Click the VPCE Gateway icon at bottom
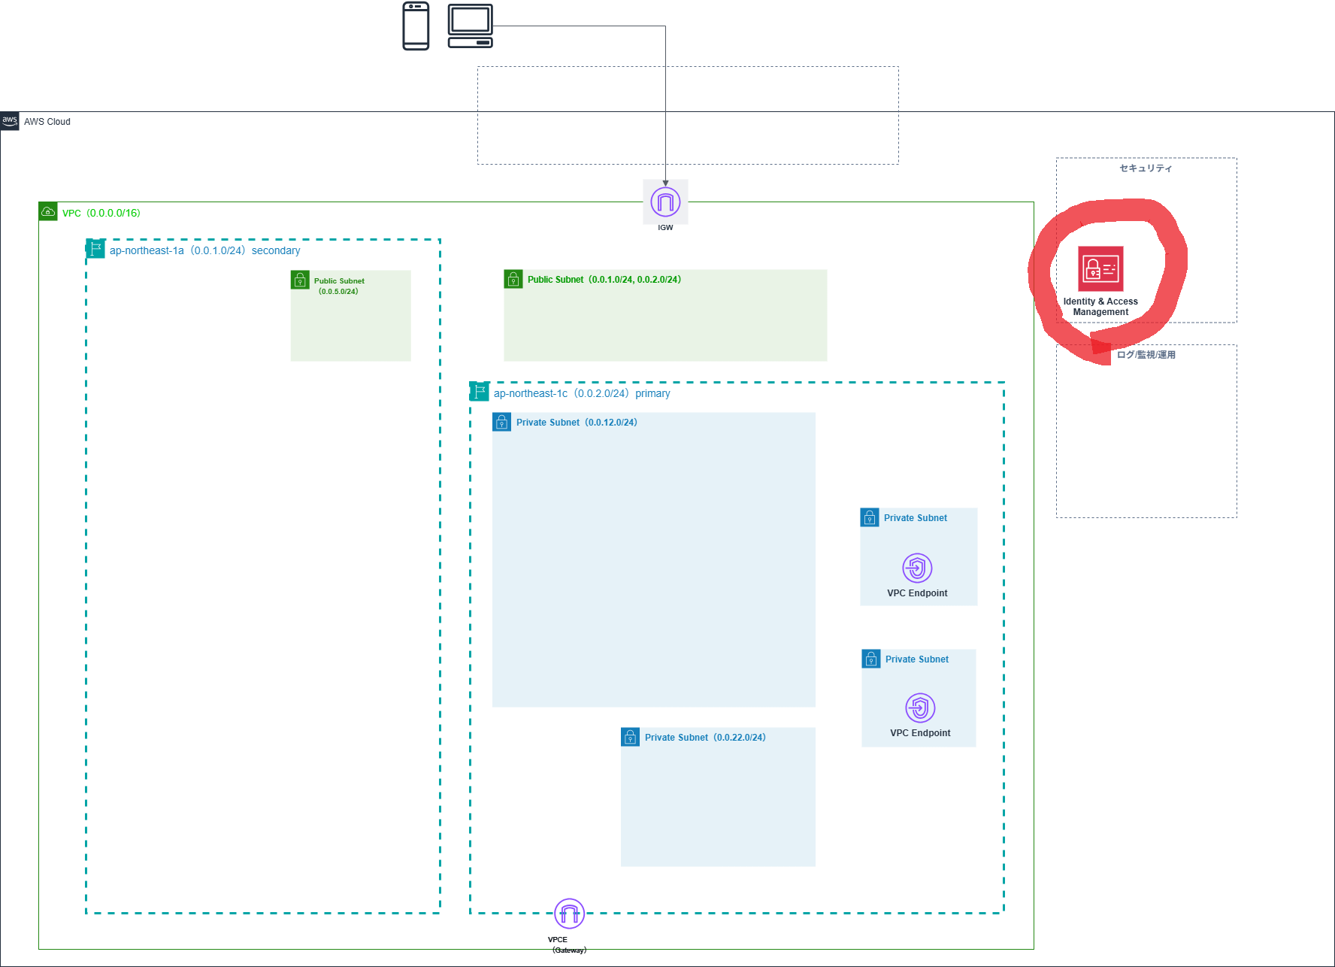The image size is (1335, 967). pos(569,914)
